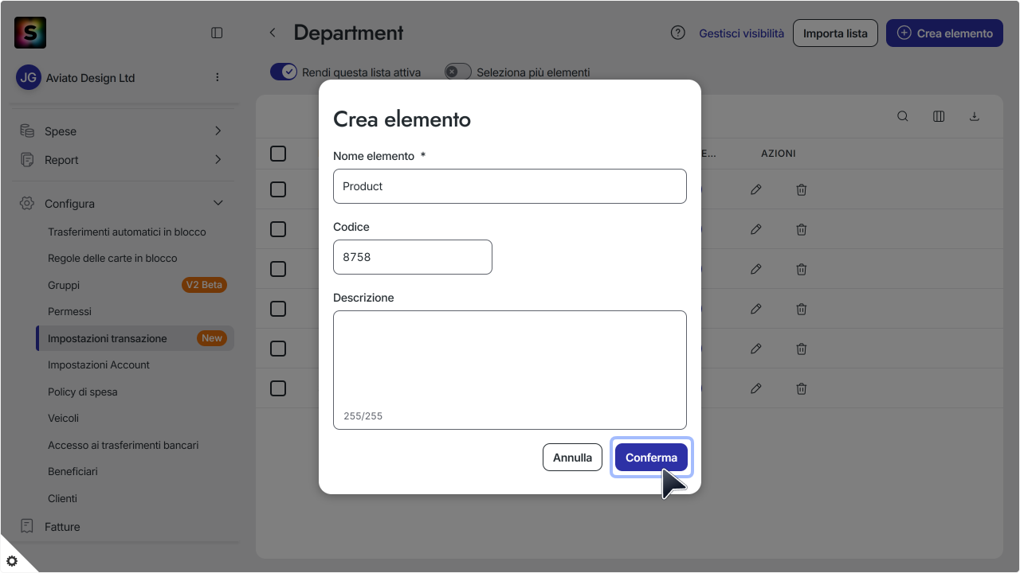Click the Crea elemento button
Image resolution: width=1020 pixels, height=573 pixels.
coord(944,33)
